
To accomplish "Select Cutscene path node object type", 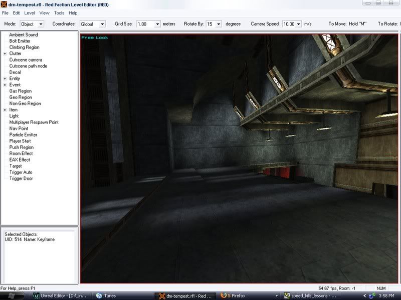I will [x=28, y=66].
